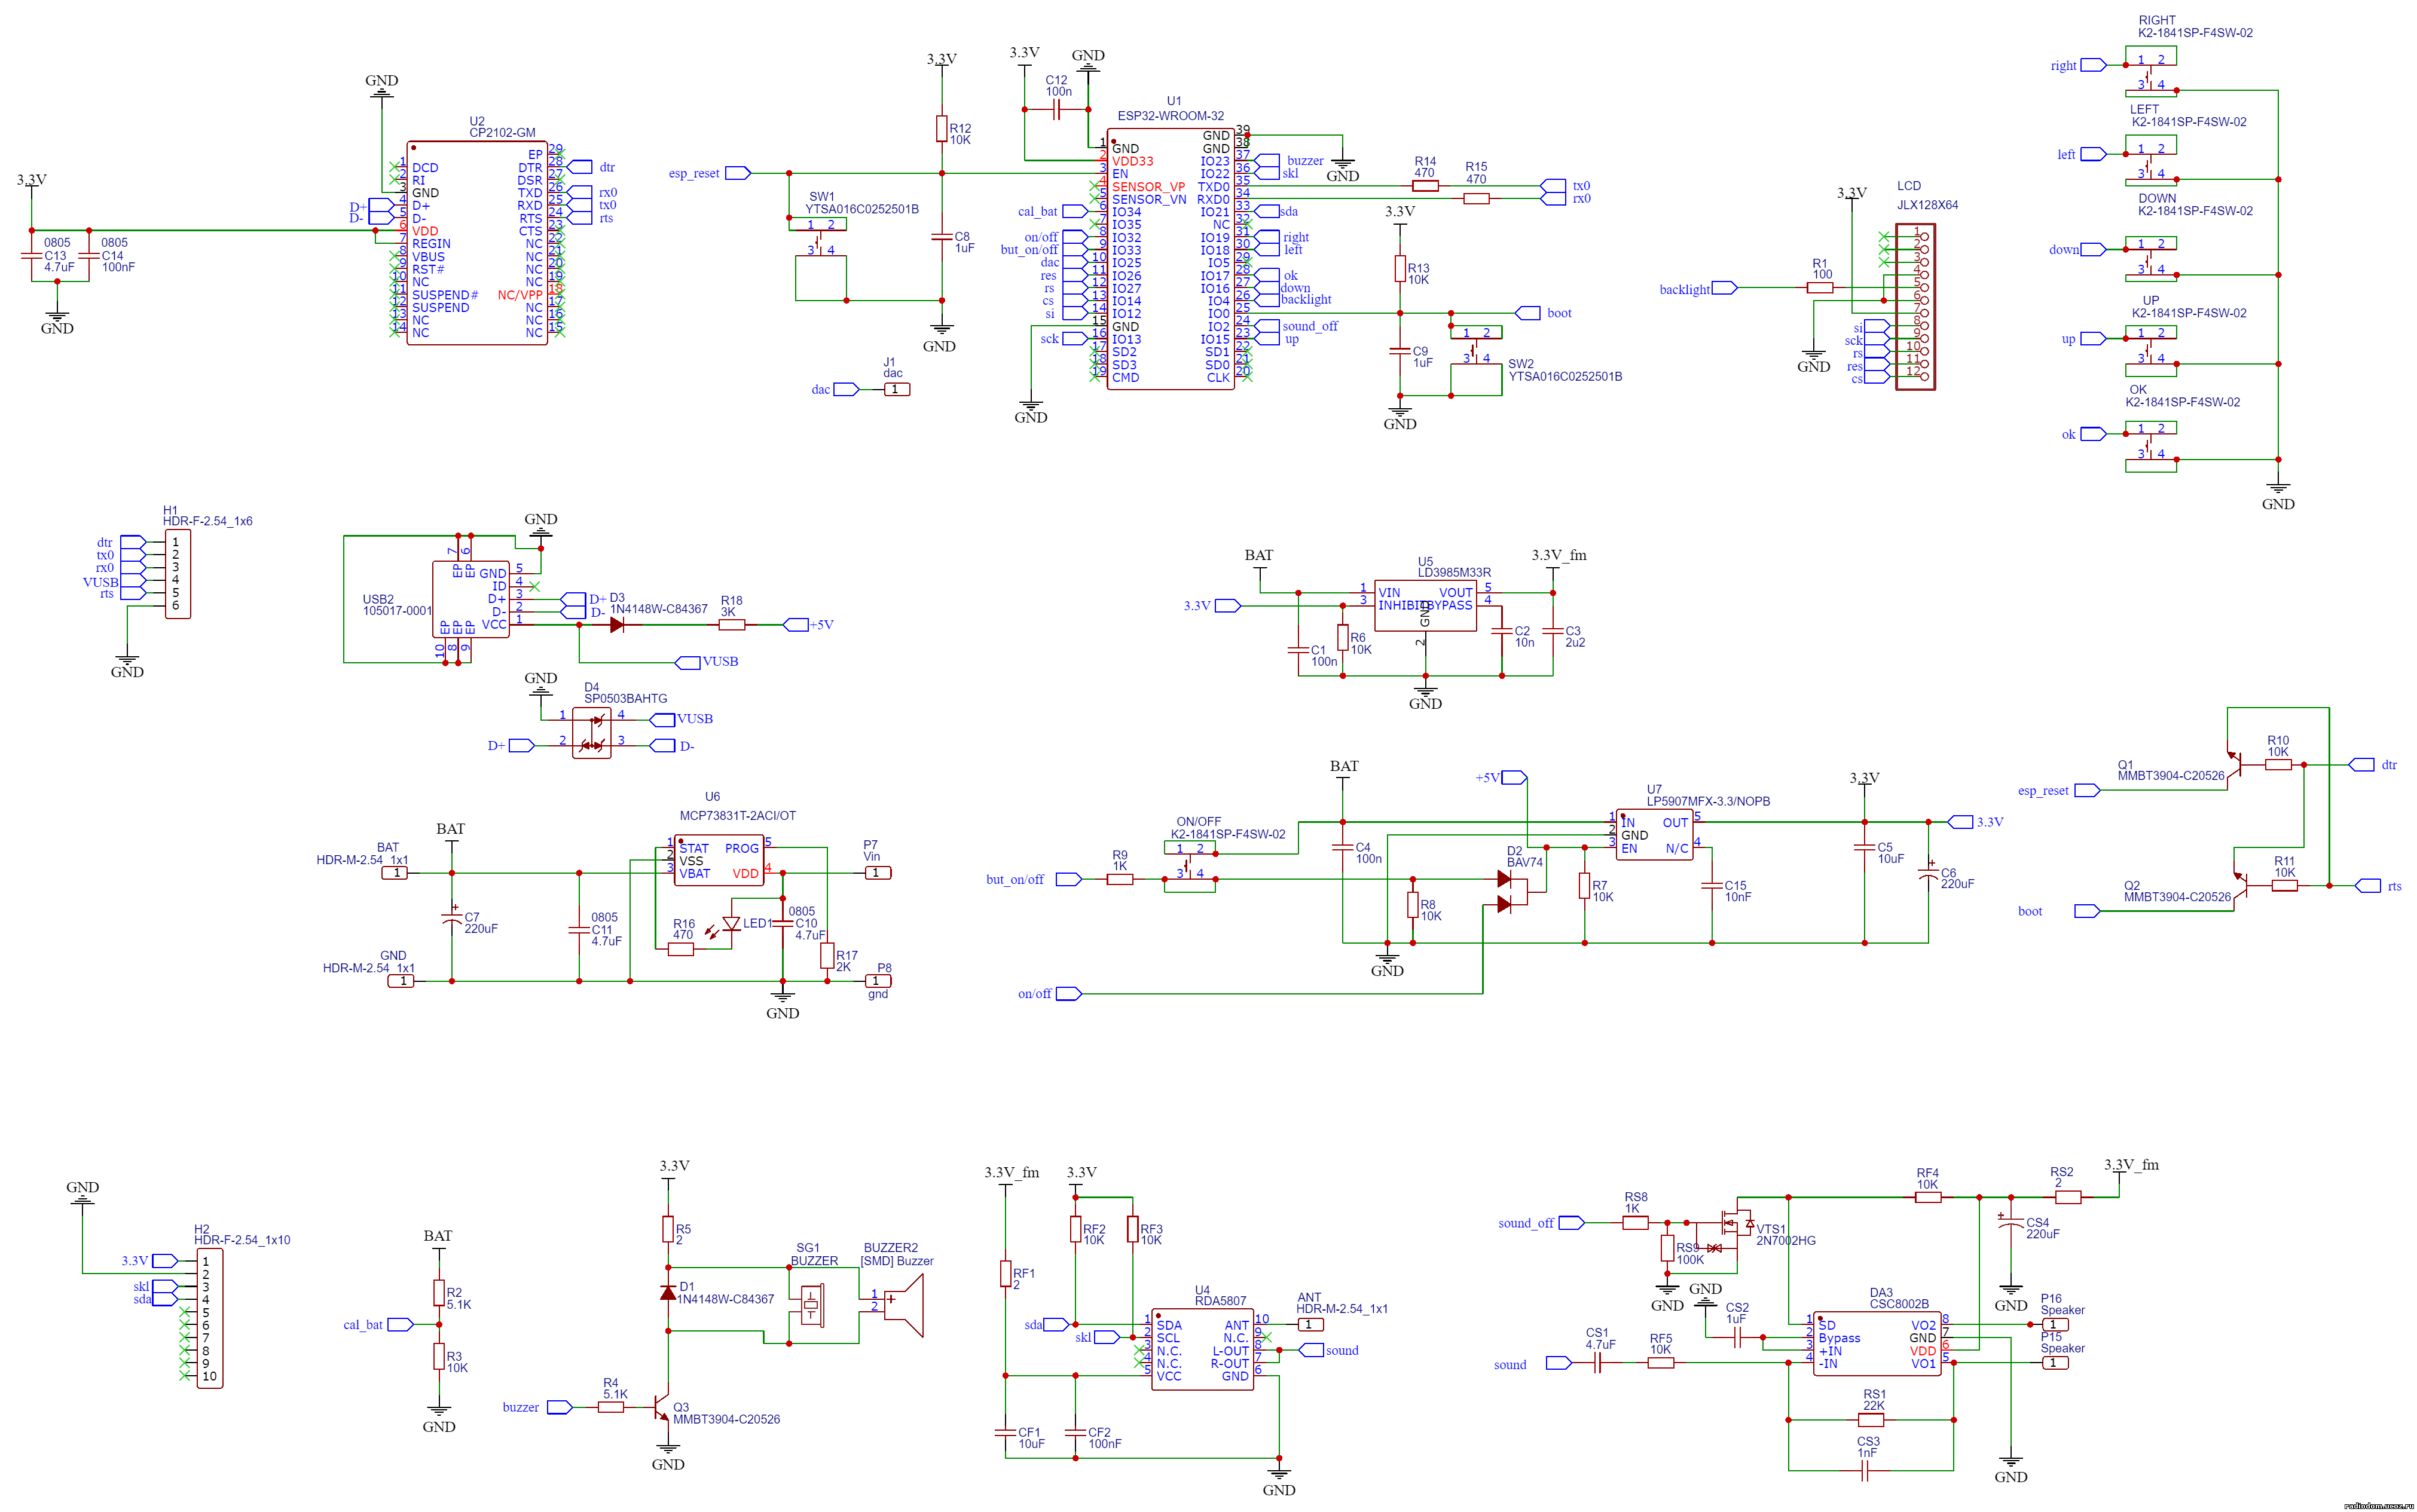Click the R12 10K pull-up resistor
Image resolution: width=2417 pixels, height=1512 pixels.
941,128
